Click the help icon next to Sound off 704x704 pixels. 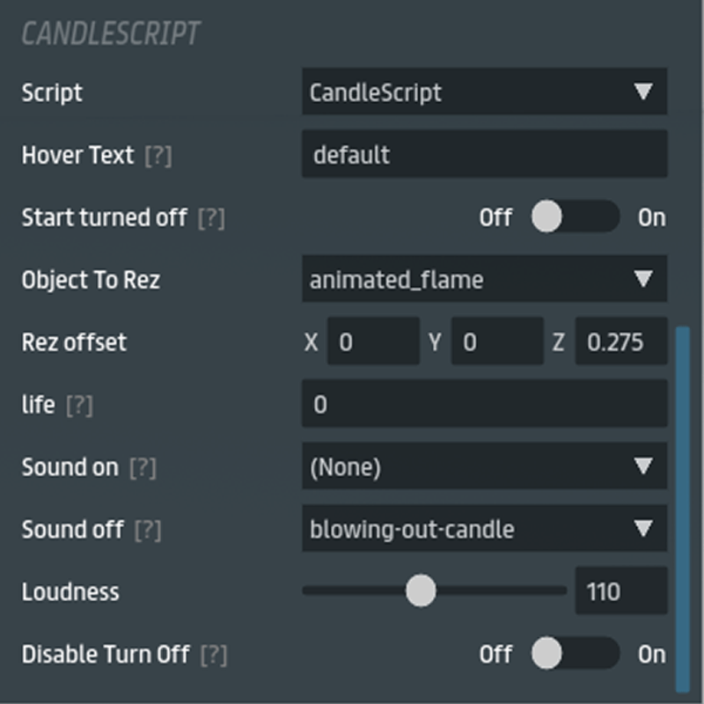pyautogui.click(x=148, y=531)
